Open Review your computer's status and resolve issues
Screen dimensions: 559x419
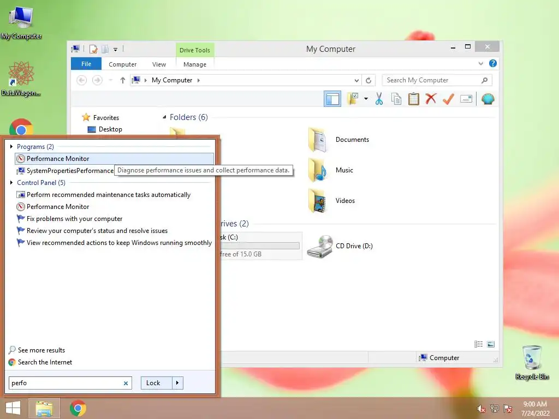97,231
